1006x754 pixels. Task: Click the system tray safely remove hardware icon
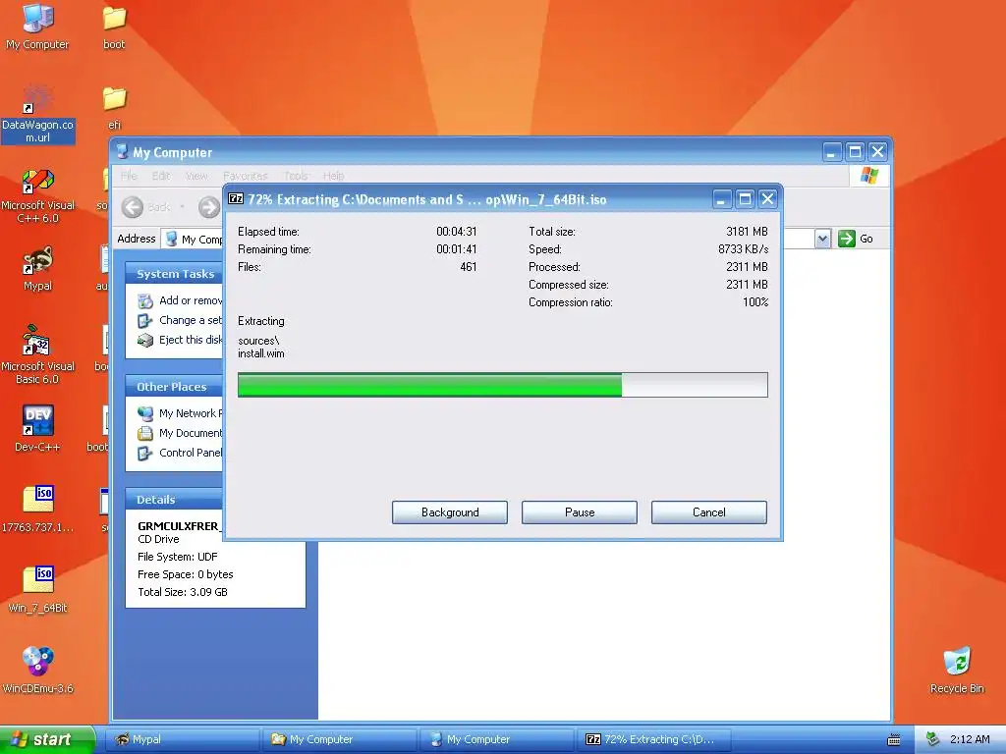pos(933,739)
